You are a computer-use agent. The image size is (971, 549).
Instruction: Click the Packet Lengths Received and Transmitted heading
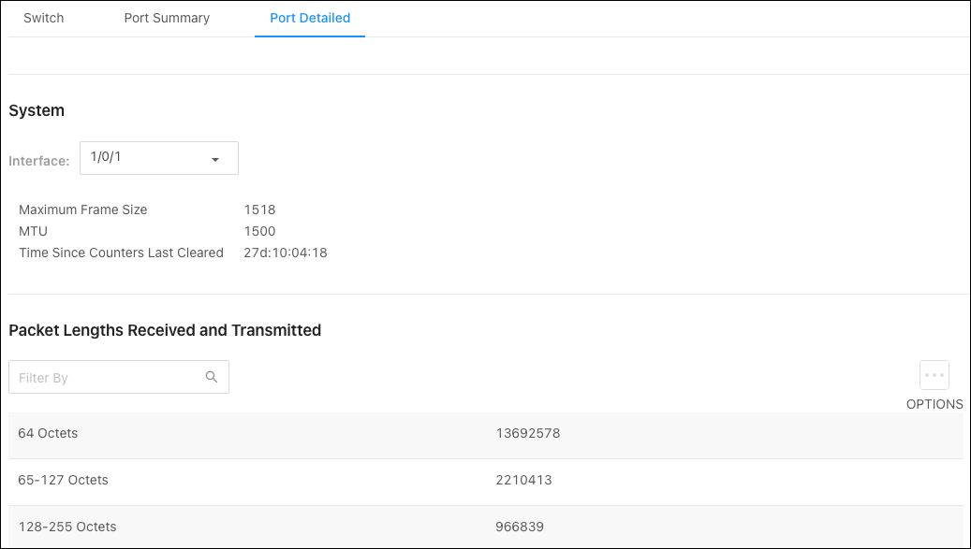pyautogui.click(x=165, y=330)
